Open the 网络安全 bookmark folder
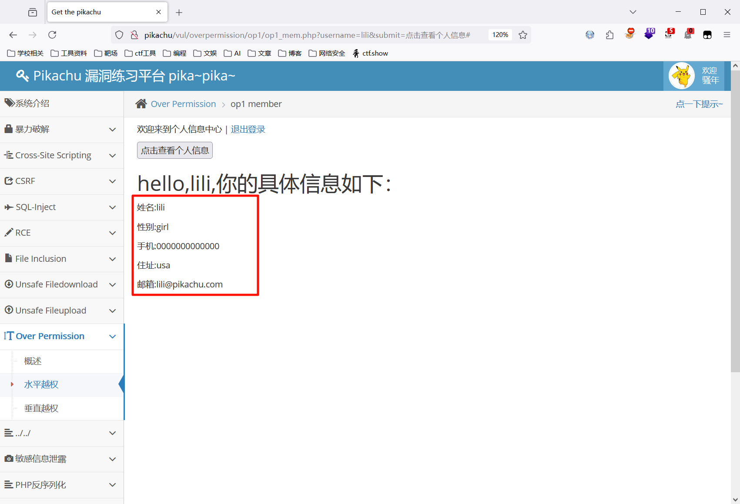This screenshot has height=504, width=740. [327, 53]
